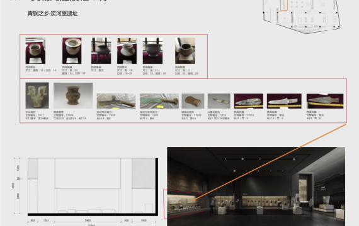Click caption 尺寸：通高：13；口径：16
Screen dimensions: 359x226
tap(40, 70)
